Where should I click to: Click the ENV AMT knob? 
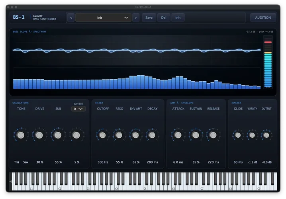tap(135, 135)
